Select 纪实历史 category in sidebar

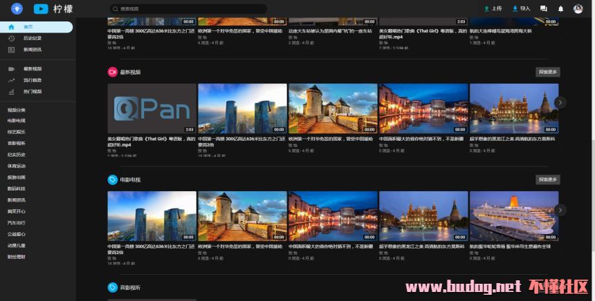[17, 155]
